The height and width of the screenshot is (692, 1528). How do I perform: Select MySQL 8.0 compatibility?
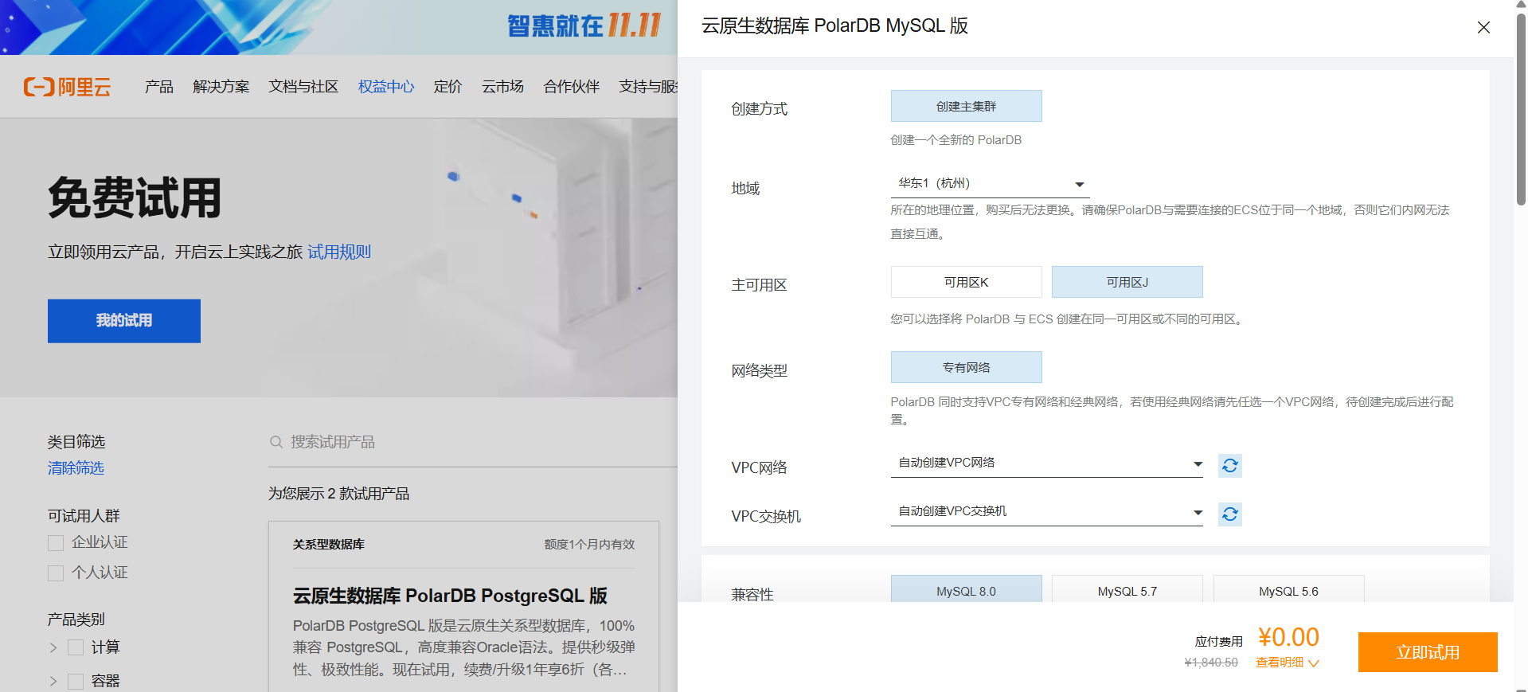(966, 589)
